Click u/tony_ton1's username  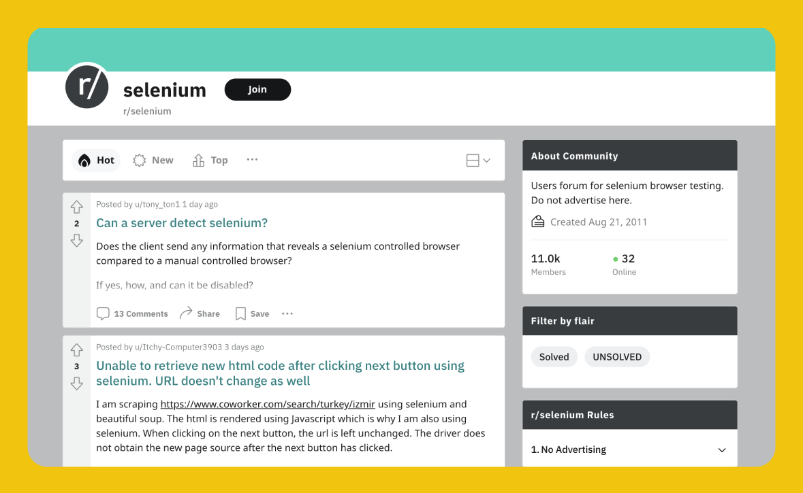pyautogui.click(x=159, y=204)
